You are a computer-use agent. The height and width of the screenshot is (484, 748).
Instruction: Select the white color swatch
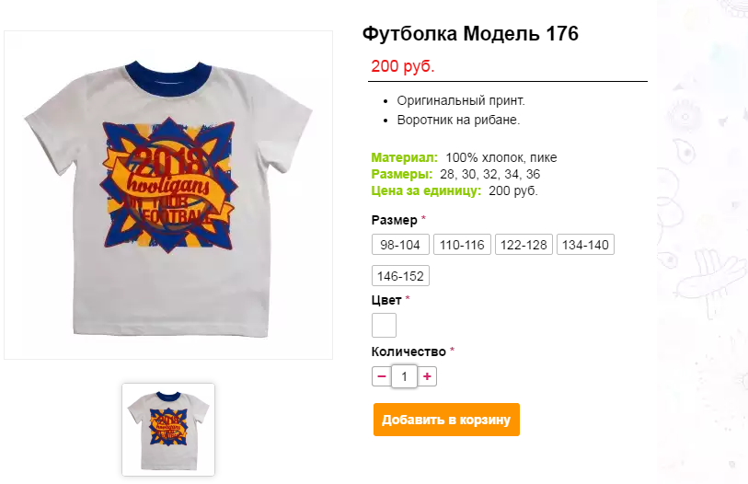pos(384,325)
